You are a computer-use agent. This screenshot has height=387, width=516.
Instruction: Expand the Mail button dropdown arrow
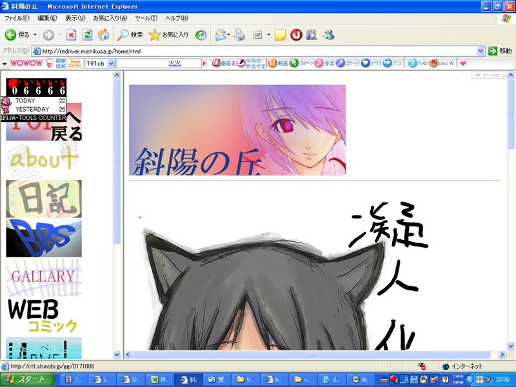[x=229, y=35]
